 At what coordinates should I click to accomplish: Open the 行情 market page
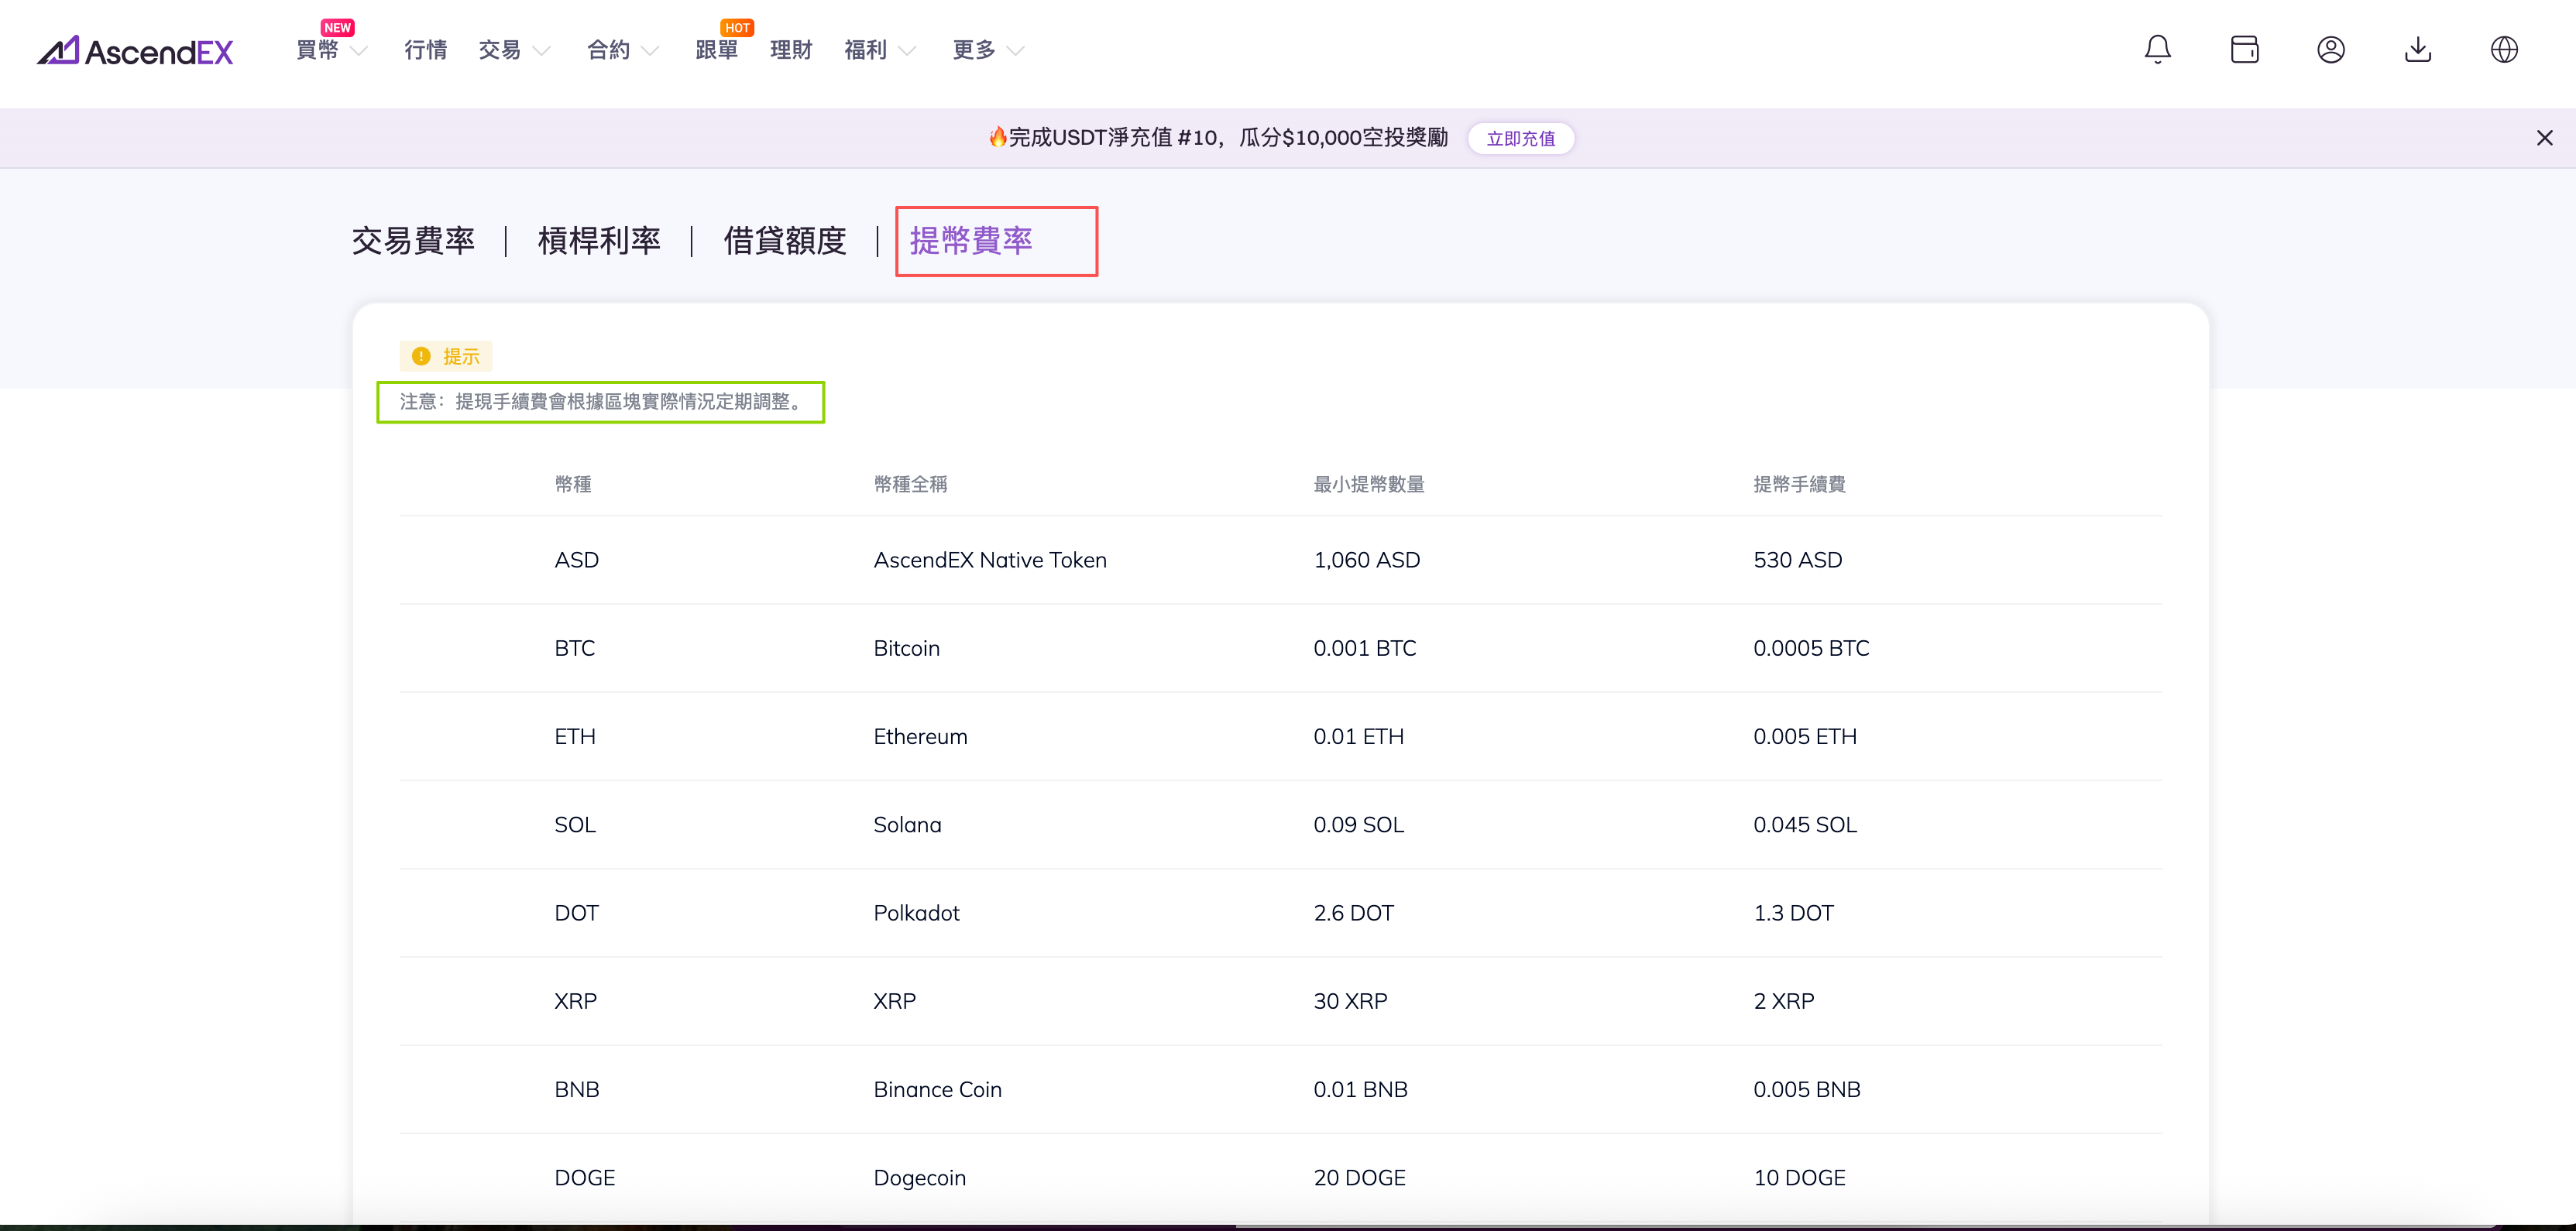[x=425, y=50]
